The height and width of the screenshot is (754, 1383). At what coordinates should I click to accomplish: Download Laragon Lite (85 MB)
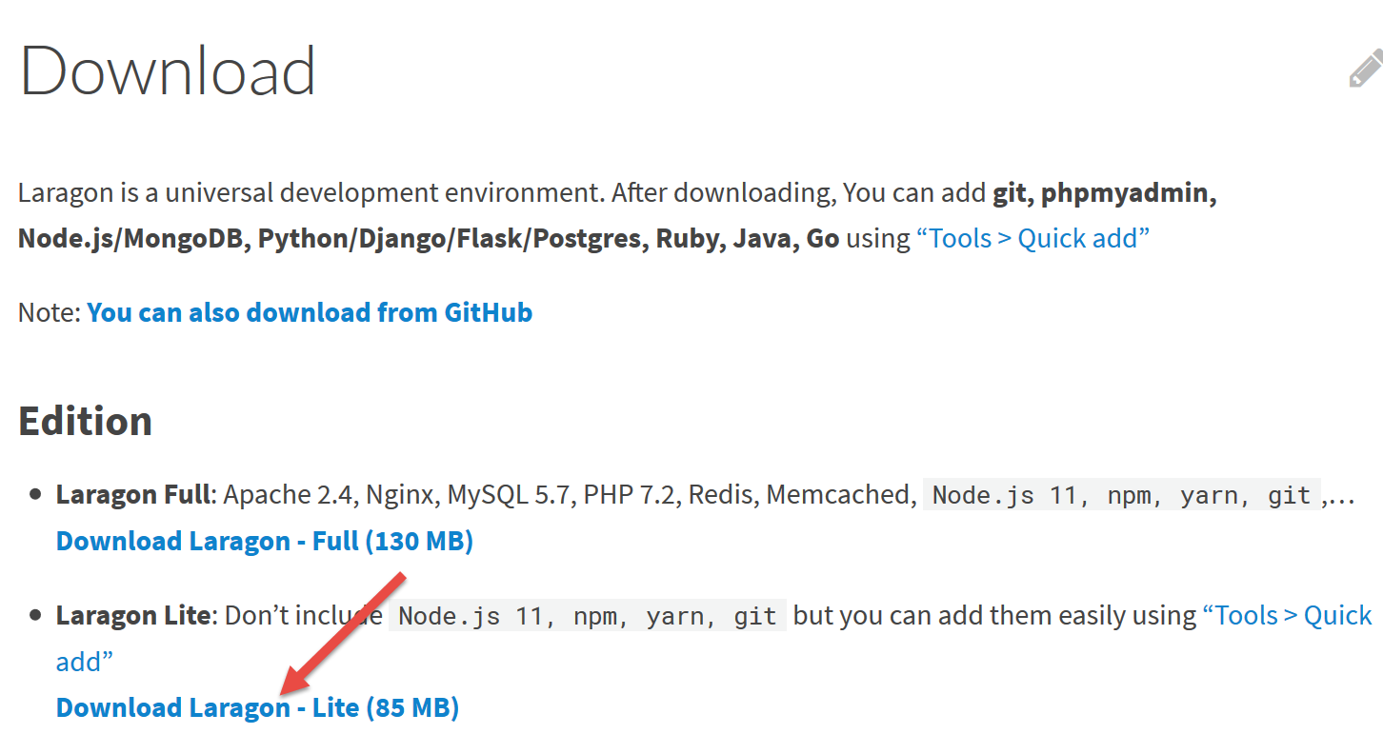point(257,707)
